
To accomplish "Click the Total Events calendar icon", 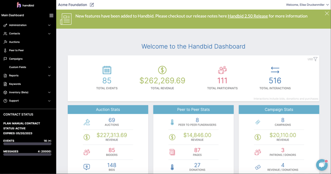I will click(107, 70).
